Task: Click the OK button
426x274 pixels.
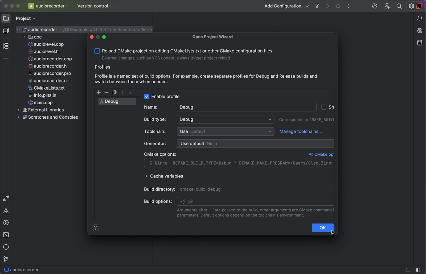Action: click(322, 228)
